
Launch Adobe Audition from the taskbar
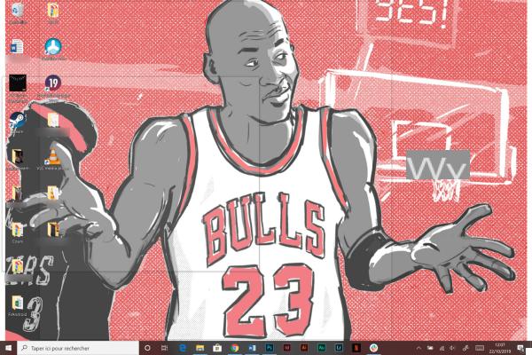(321, 348)
